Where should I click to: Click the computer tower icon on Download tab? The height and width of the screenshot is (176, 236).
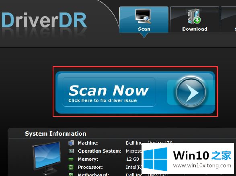(194, 16)
